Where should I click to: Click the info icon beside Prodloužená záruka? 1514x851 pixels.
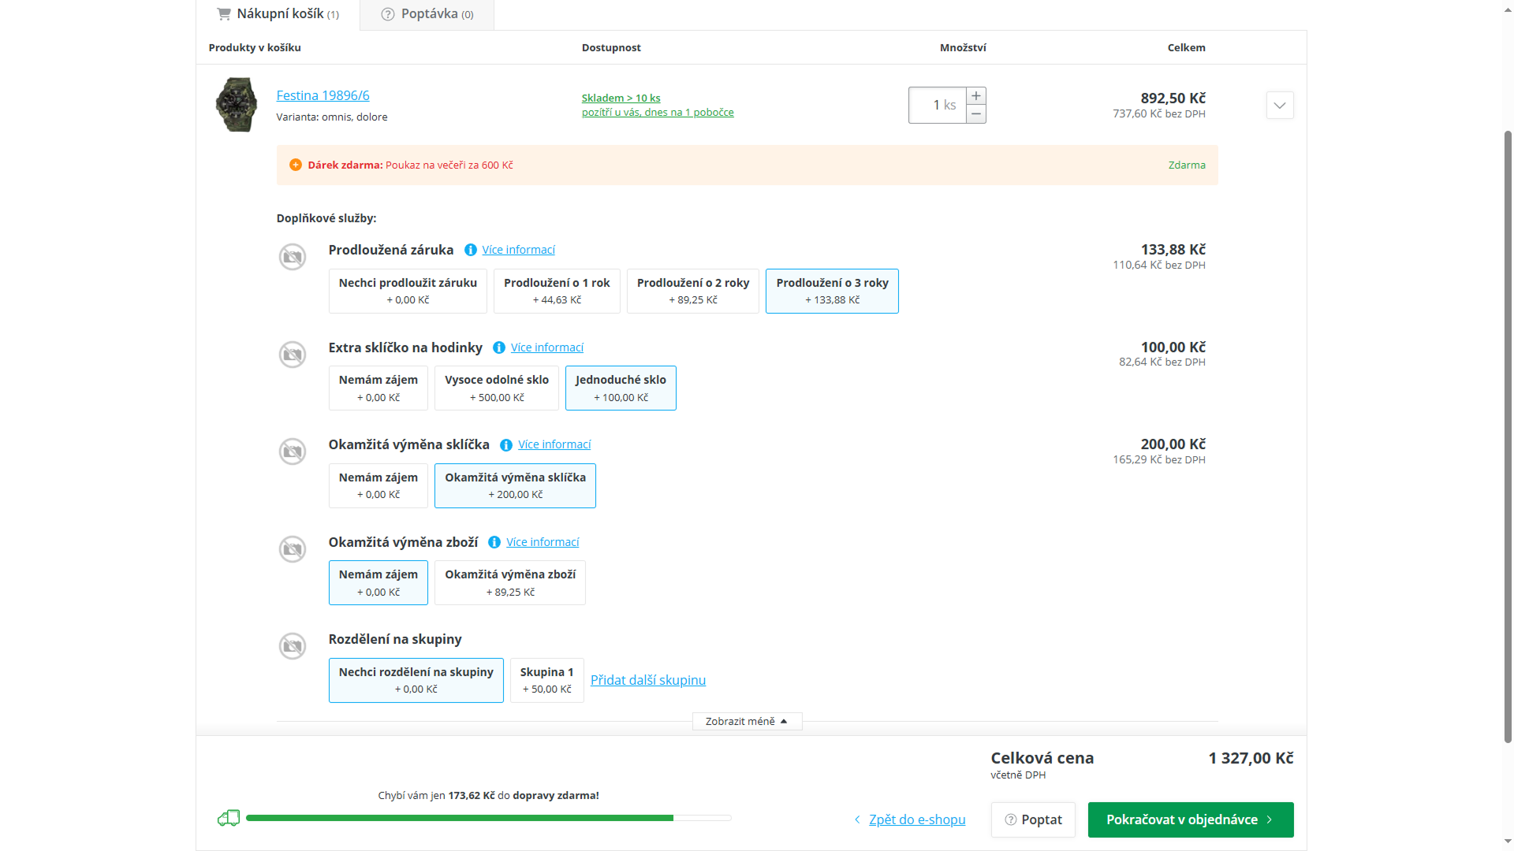[x=471, y=250]
